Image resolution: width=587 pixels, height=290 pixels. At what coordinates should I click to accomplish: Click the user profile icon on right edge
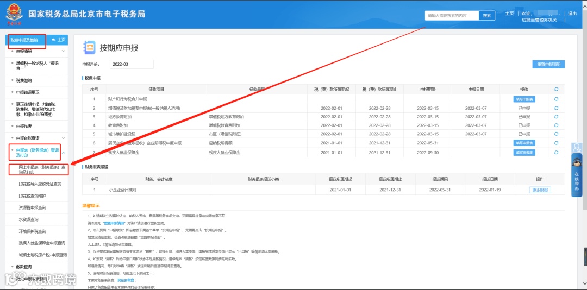tap(577, 147)
